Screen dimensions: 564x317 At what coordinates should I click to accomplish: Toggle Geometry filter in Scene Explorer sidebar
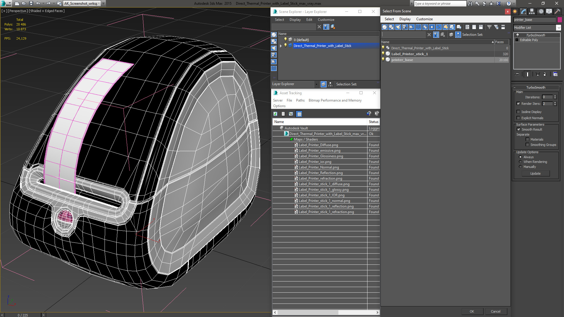(x=274, y=35)
